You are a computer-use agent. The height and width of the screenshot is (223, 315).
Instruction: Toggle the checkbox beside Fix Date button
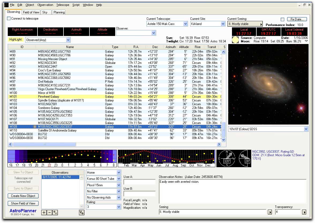pos(282,19)
